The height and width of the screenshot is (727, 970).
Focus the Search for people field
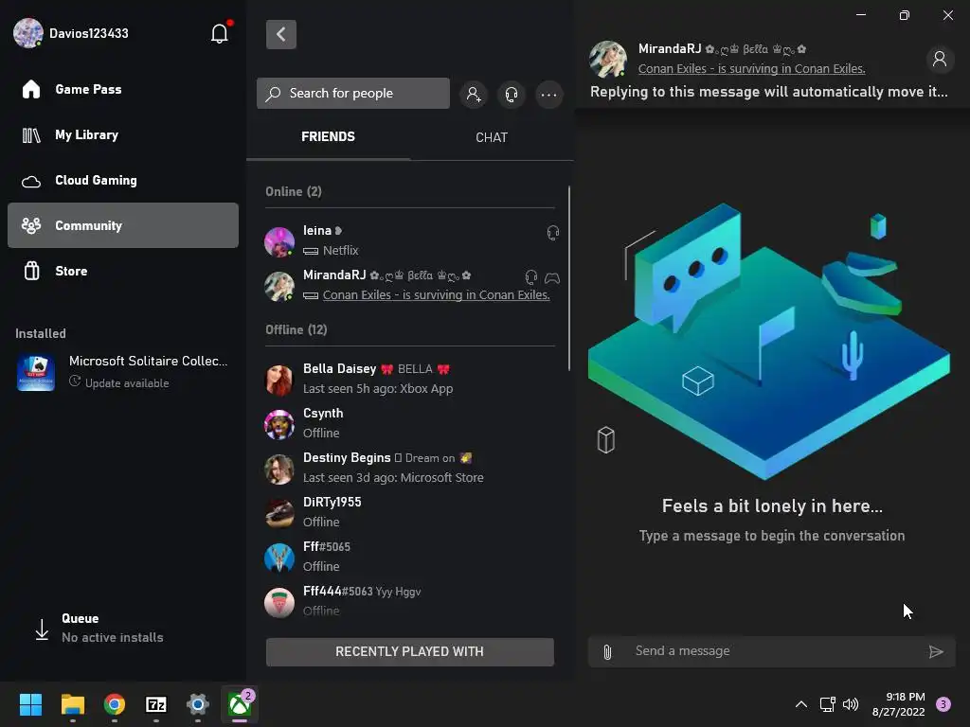(x=353, y=94)
